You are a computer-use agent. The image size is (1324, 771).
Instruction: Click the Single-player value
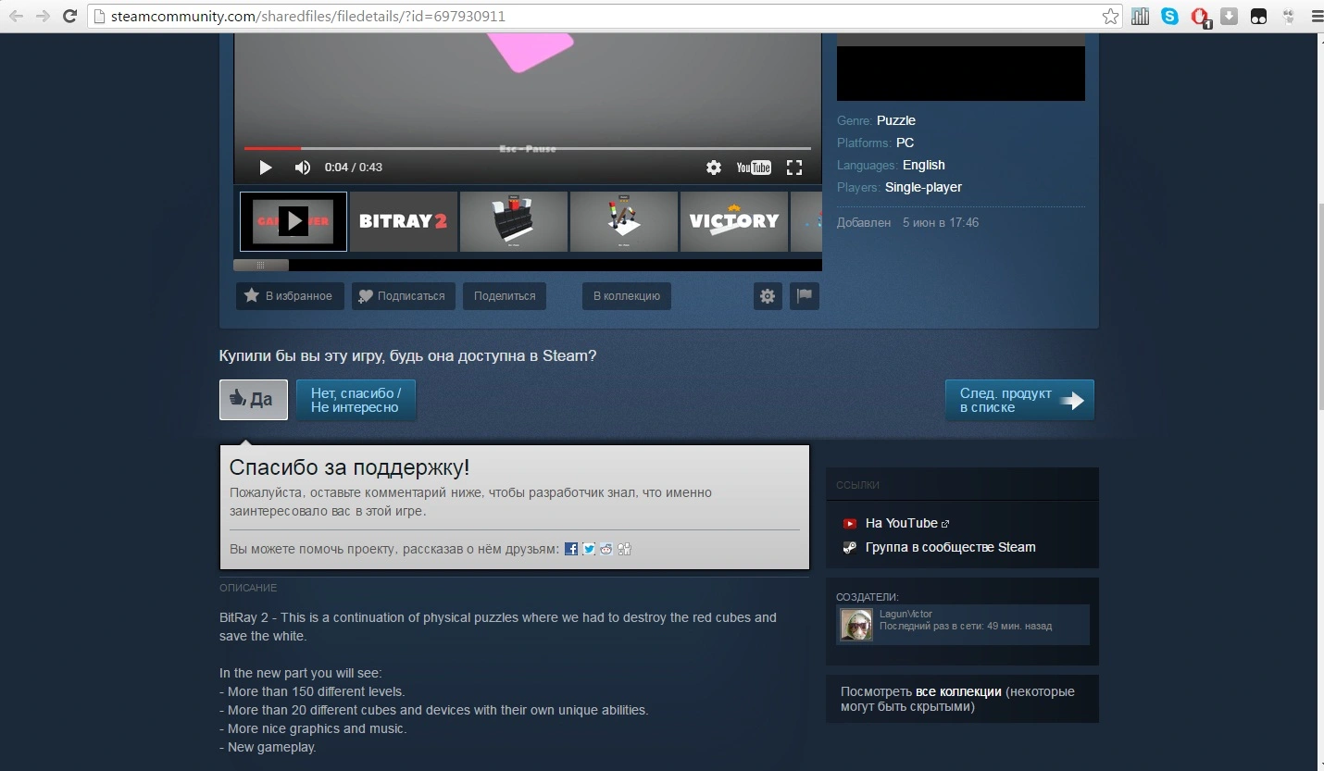click(923, 187)
